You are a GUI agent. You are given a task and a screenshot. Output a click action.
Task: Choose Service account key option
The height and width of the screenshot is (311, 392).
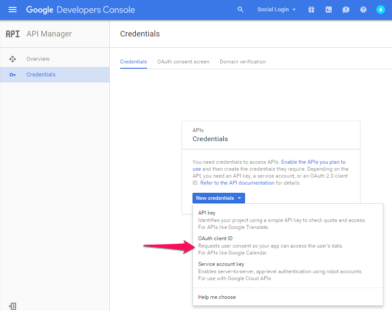(x=288, y=271)
